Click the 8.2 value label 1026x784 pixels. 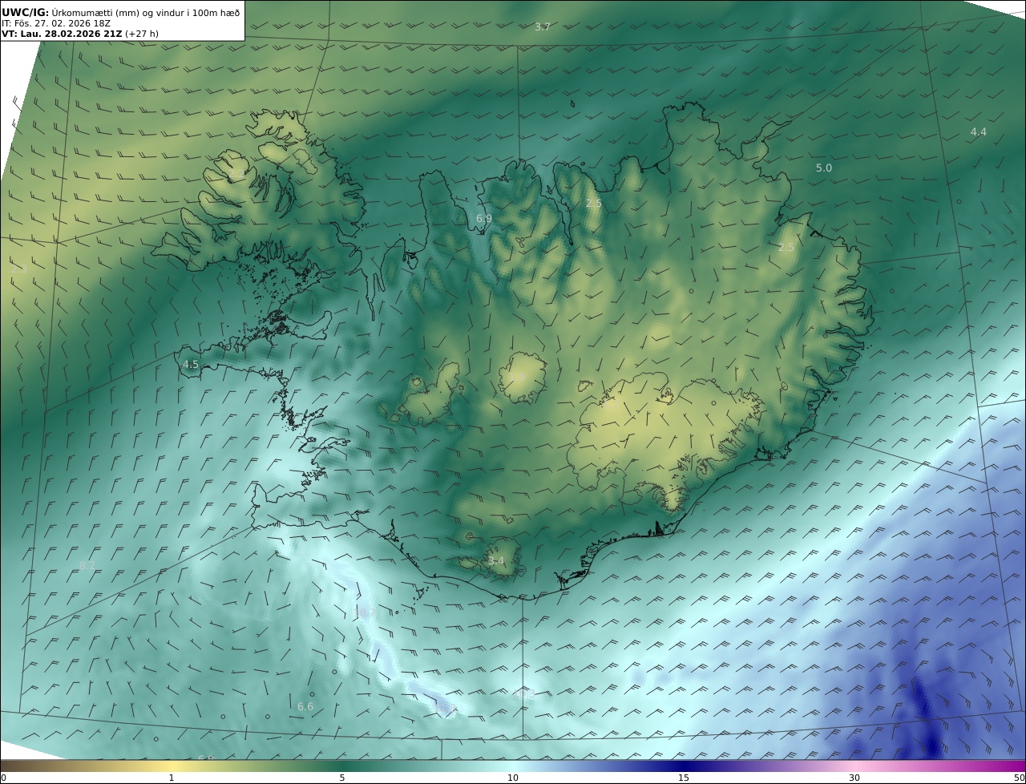pyautogui.click(x=87, y=566)
